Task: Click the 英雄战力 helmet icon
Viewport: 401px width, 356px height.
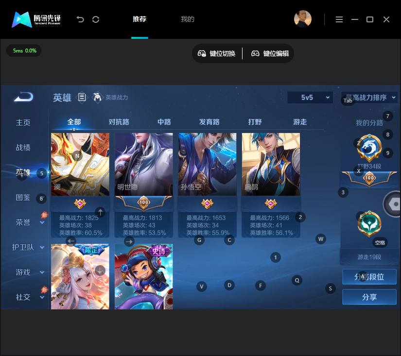Action: click(x=97, y=97)
